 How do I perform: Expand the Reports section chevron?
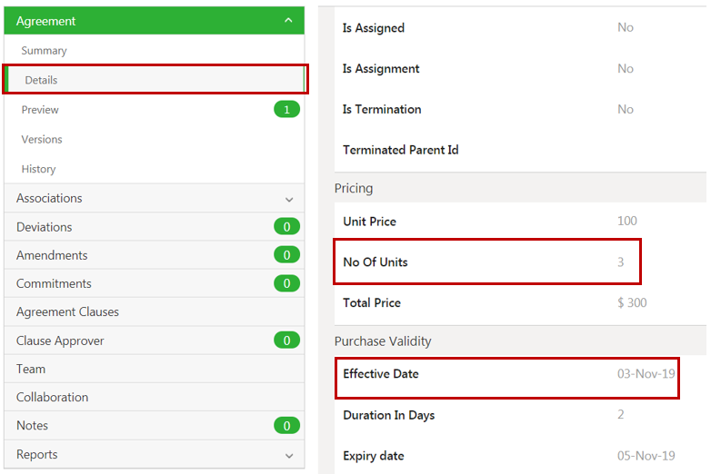tap(289, 455)
